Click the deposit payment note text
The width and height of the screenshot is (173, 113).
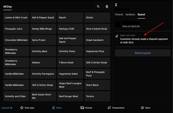[x=140, y=40]
